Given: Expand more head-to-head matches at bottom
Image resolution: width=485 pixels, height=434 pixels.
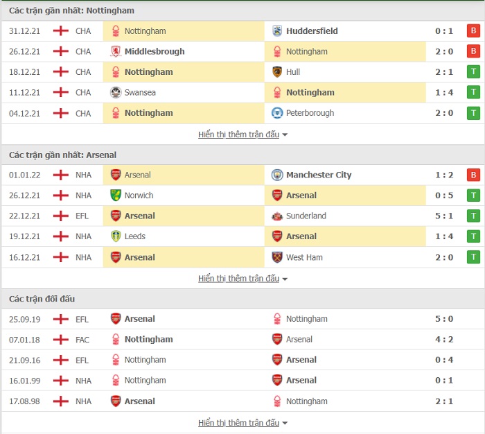Looking at the screenshot, I should 242,422.
